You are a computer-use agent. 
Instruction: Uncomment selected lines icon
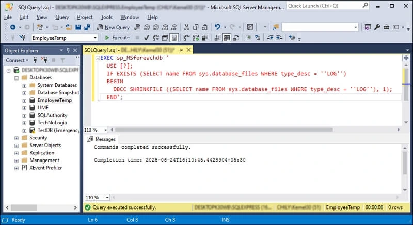(258, 38)
